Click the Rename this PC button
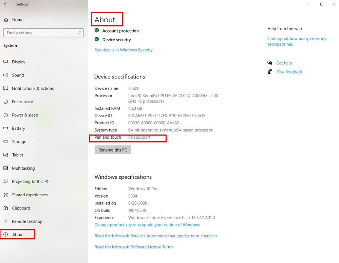339x263 pixels. 113,150
